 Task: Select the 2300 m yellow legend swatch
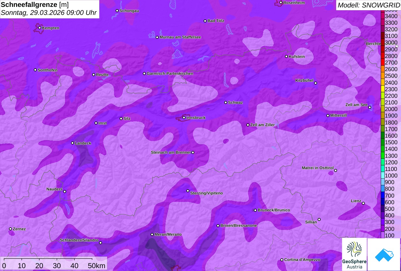coord(383,89)
